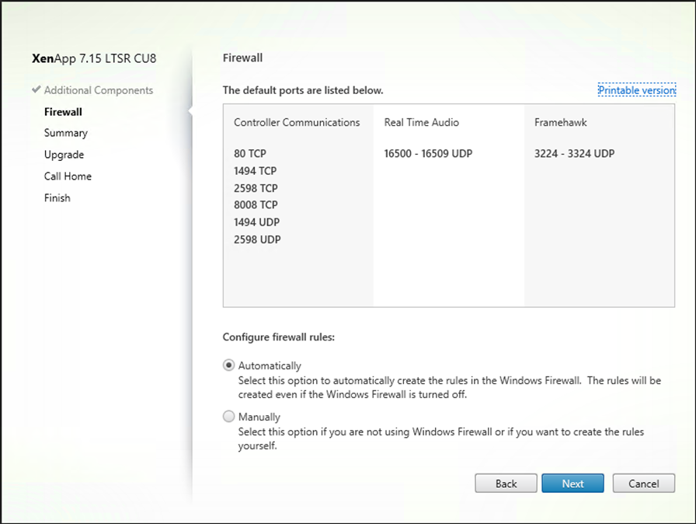Select the Automatically radio button
696x524 pixels.
point(228,365)
